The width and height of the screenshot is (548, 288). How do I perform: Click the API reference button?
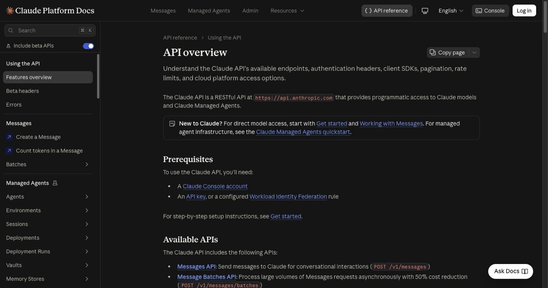(x=387, y=11)
